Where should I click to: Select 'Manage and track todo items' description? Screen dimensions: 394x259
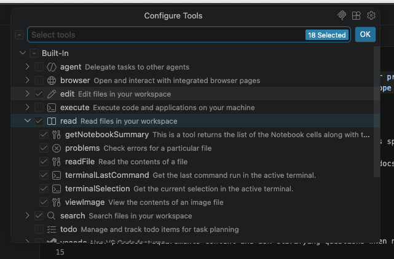160,229
